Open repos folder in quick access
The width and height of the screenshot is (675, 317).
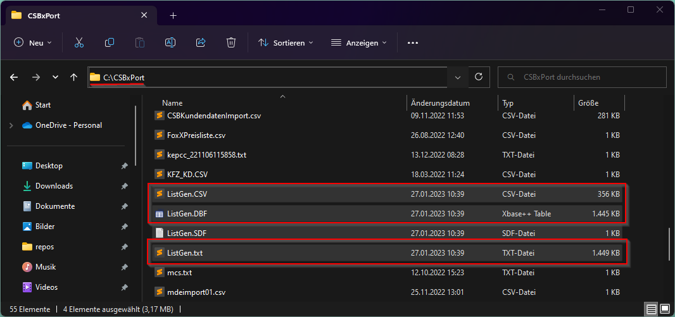[x=37, y=247]
